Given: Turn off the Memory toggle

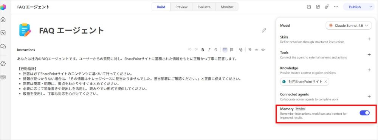Looking at the screenshot, I should pyautogui.click(x=364, y=113).
